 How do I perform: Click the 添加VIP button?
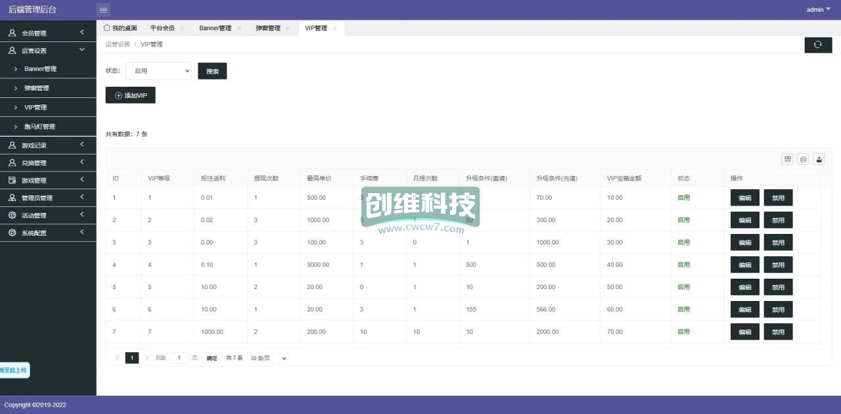(130, 95)
